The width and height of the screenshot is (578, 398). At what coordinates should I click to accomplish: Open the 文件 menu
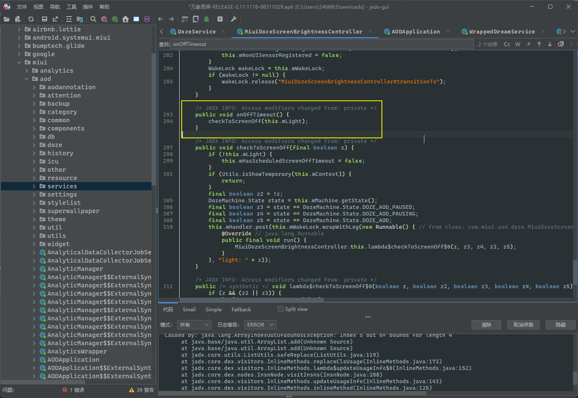(x=21, y=7)
